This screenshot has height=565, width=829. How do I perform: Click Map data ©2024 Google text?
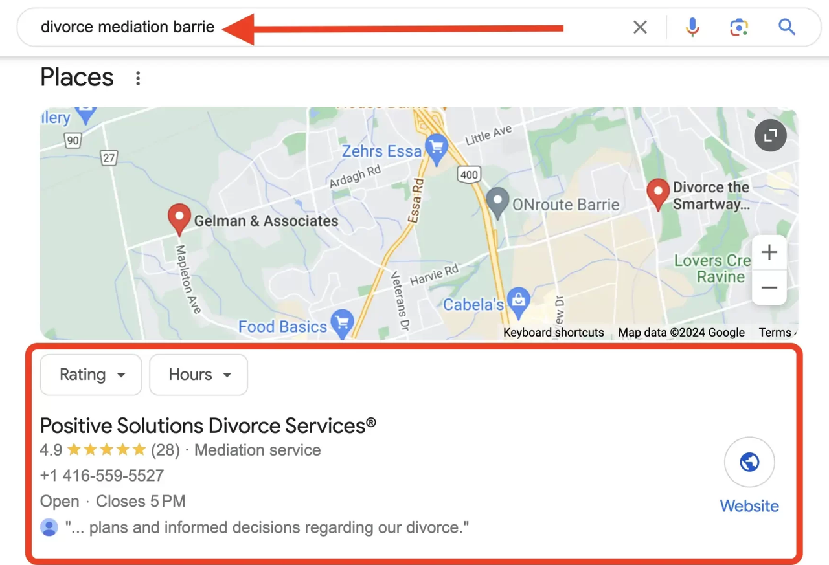[x=681, y=332]
